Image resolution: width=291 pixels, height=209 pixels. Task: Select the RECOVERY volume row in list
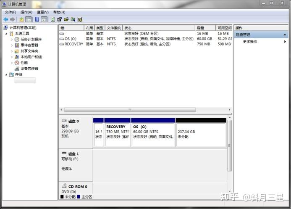point(145,44)
